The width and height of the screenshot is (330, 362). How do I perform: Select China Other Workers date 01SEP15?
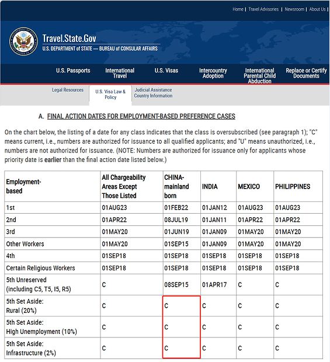coord(176,244)
